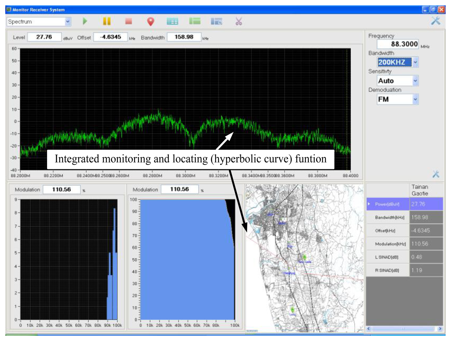
Task: Click the Bandwidth 158.98 readout field
Action: pyautogui.click(x=184, y=37)
